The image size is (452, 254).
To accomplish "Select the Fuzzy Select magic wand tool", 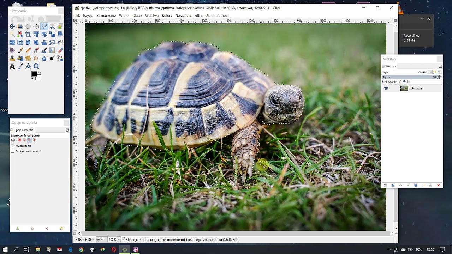I will pos(12,34).
